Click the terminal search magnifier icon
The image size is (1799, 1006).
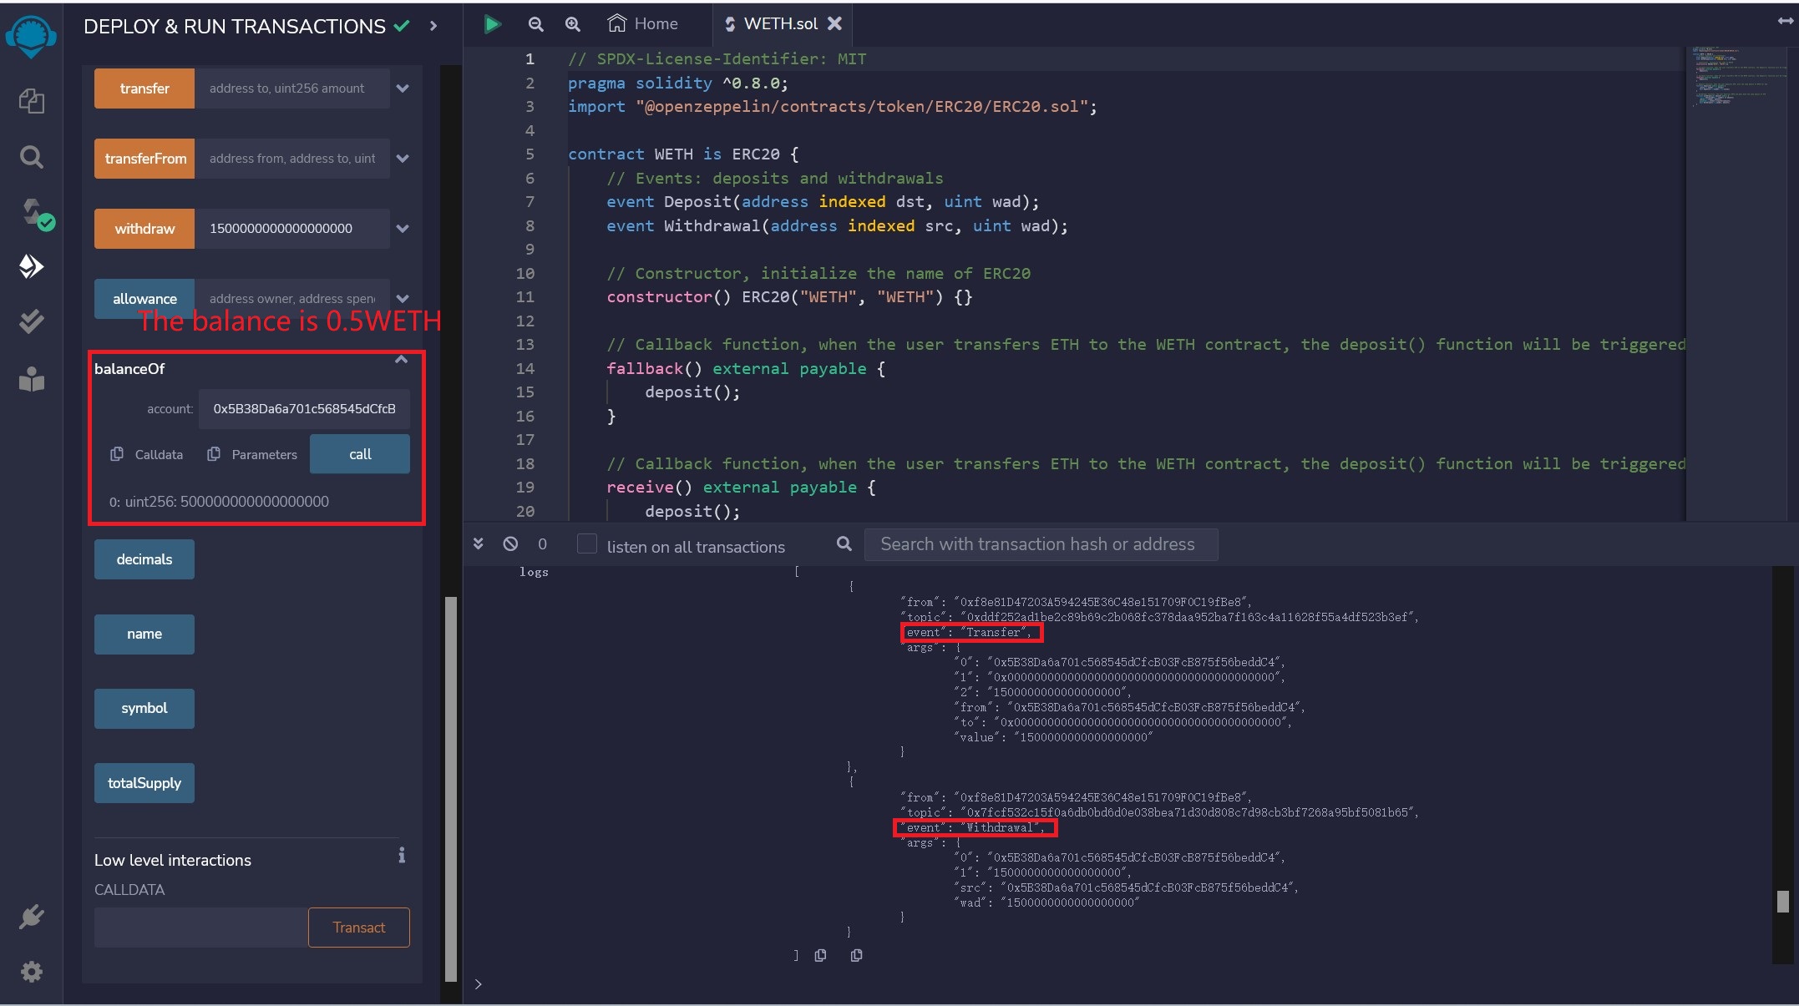(x=844, y=543)
